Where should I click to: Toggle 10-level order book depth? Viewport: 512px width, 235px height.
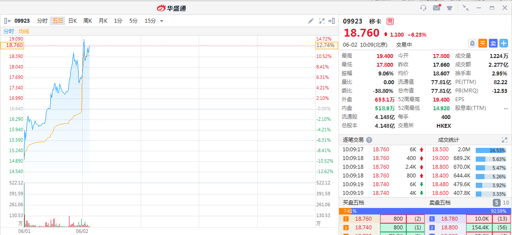click(506, 202)
